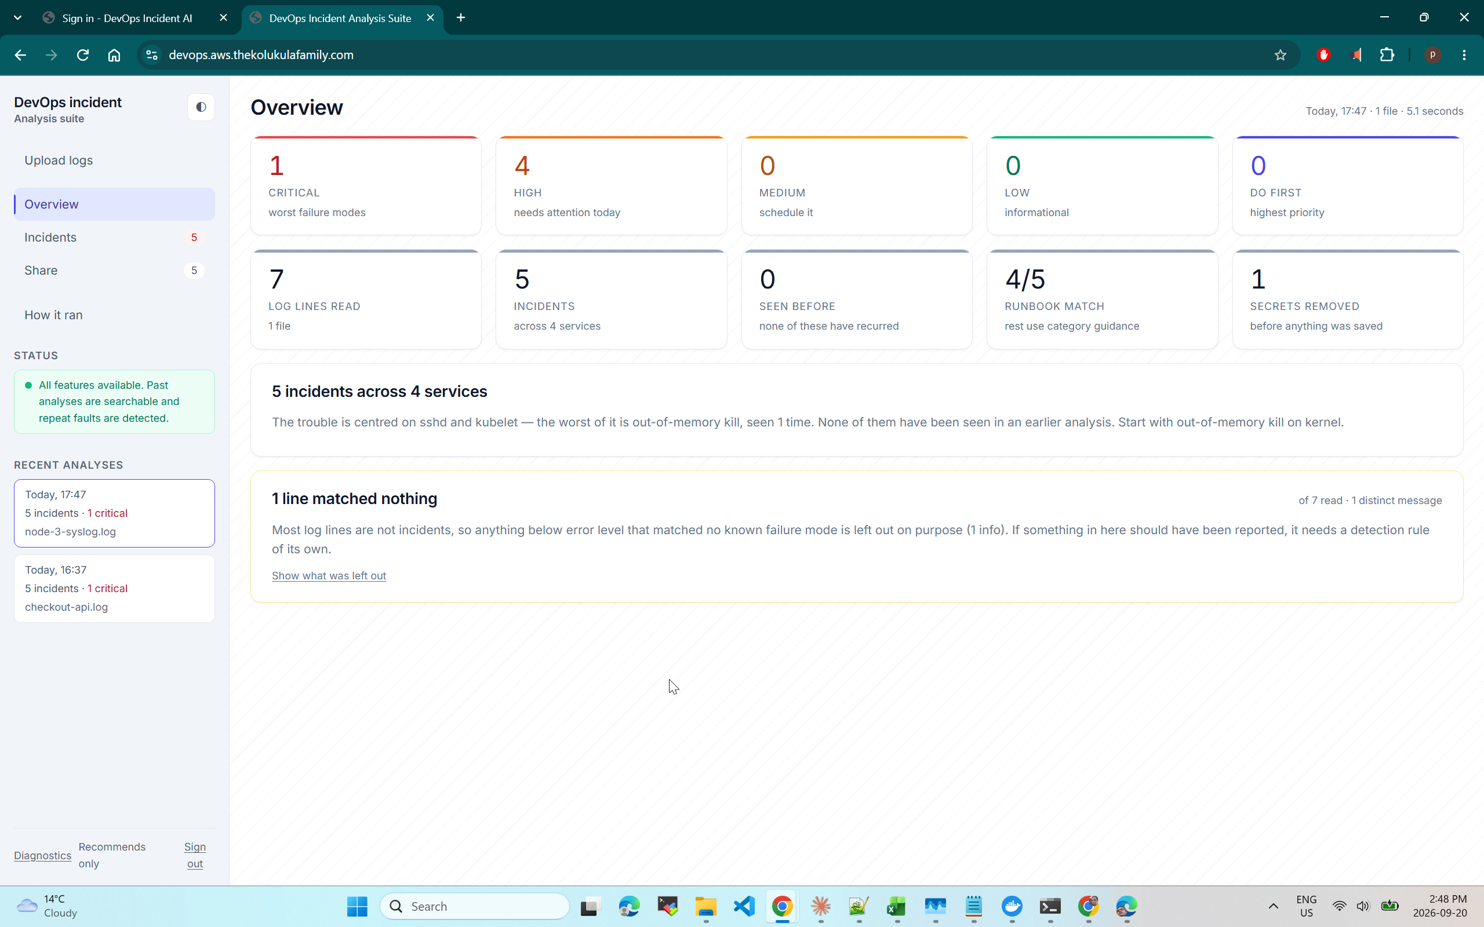Select the Runbook Match 4/5 card
Image resolution: width=1484 pixels, height=927 pixels.
pyautogui.click(x=1102, y=299)
